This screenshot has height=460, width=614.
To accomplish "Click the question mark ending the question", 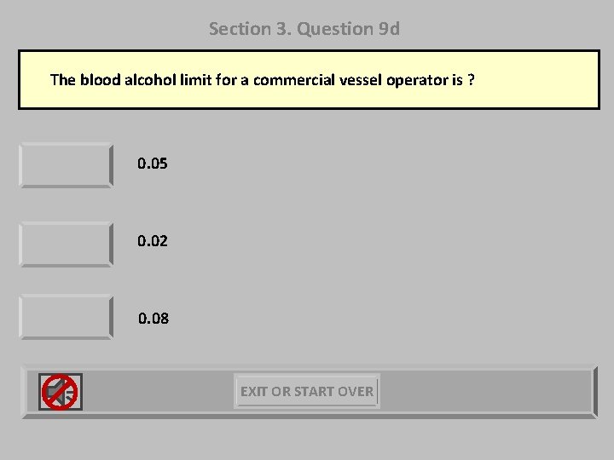I will coord(471,80).
